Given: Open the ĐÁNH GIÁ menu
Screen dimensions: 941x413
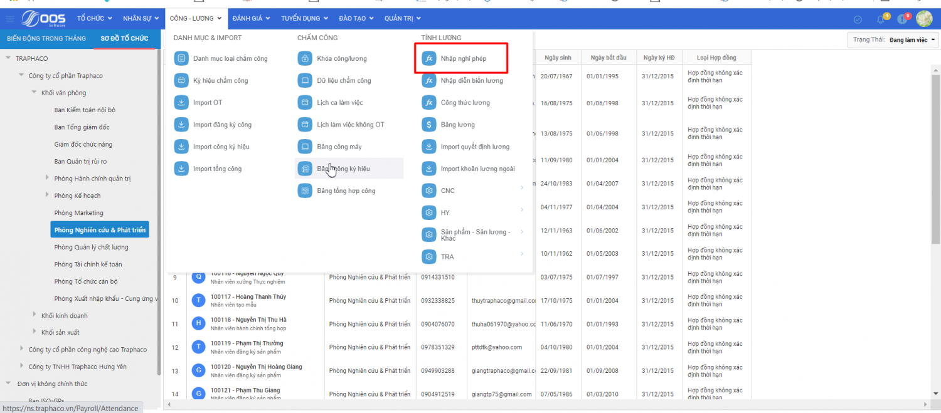Looking at the screenshot, I should click(251, 18).
